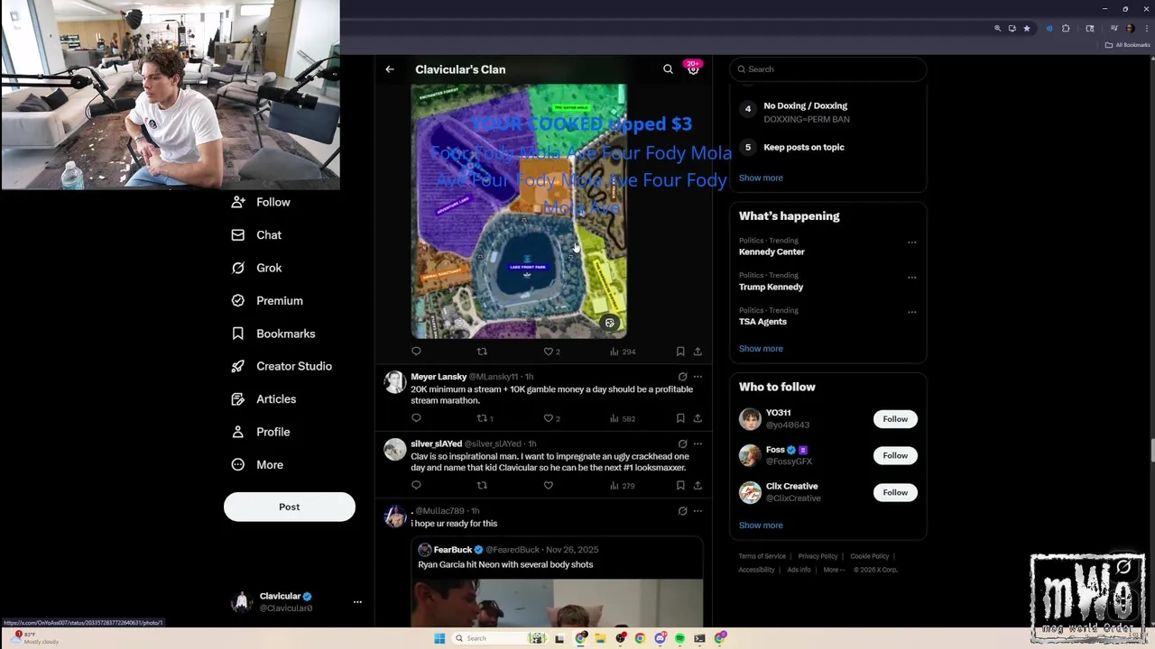The height and width of the screenshot is (649, 1155).
Task: Open Grok icon on Meyer Lansky's post
Action: click(682, 377)
